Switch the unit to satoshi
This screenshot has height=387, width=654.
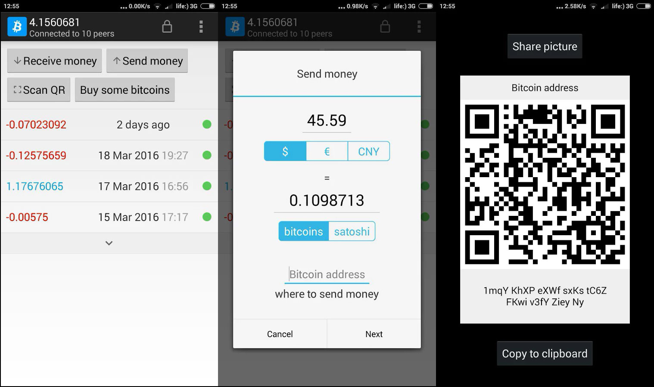point(352,231)
